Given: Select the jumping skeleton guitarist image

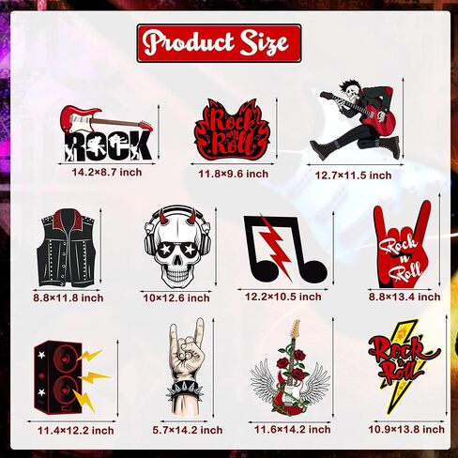Looking at the screenshot, I should [355, 120].
